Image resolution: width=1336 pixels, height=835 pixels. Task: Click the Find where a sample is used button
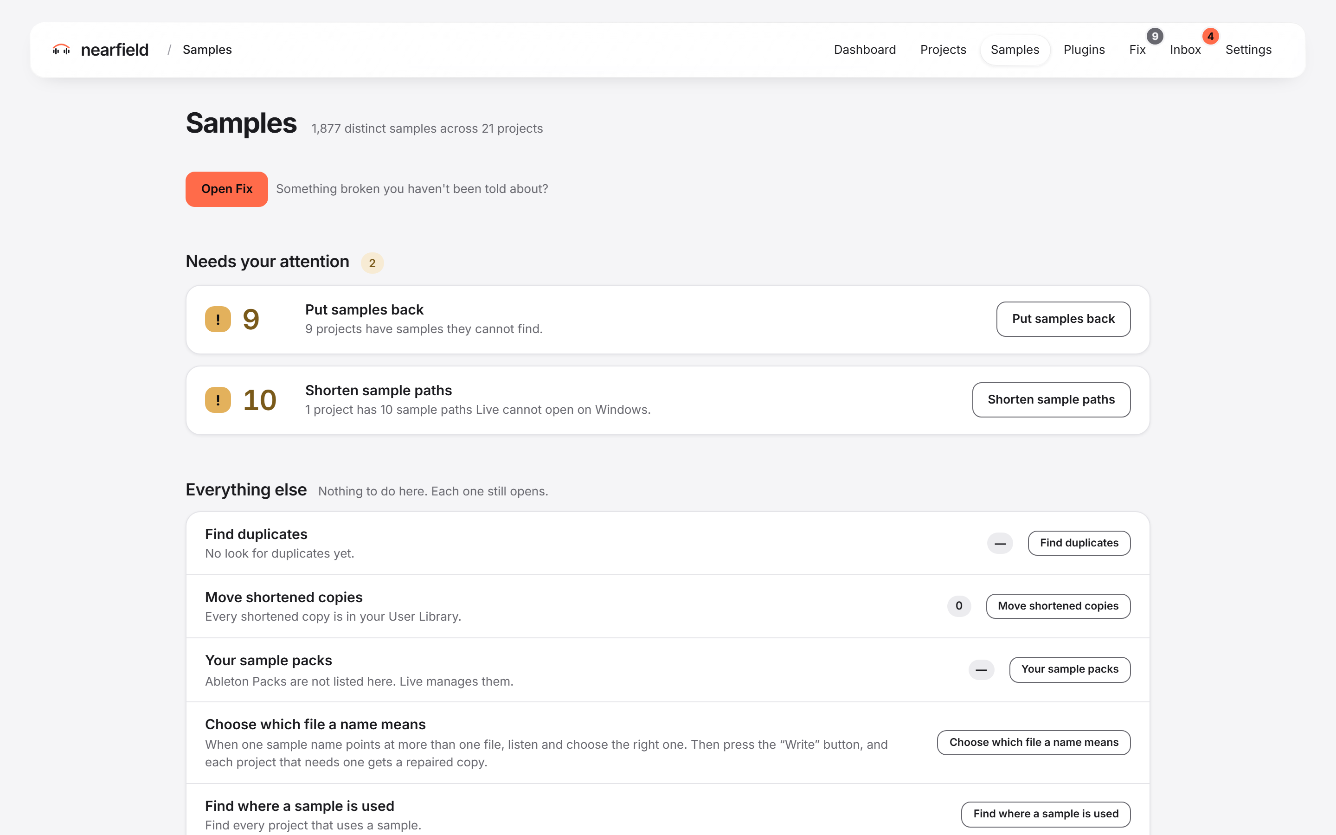(1046, 814)
